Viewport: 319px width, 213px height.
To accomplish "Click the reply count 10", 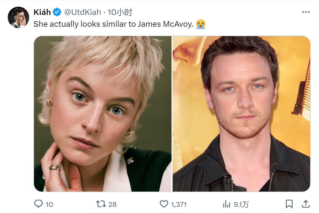I will tap(49, 204).
